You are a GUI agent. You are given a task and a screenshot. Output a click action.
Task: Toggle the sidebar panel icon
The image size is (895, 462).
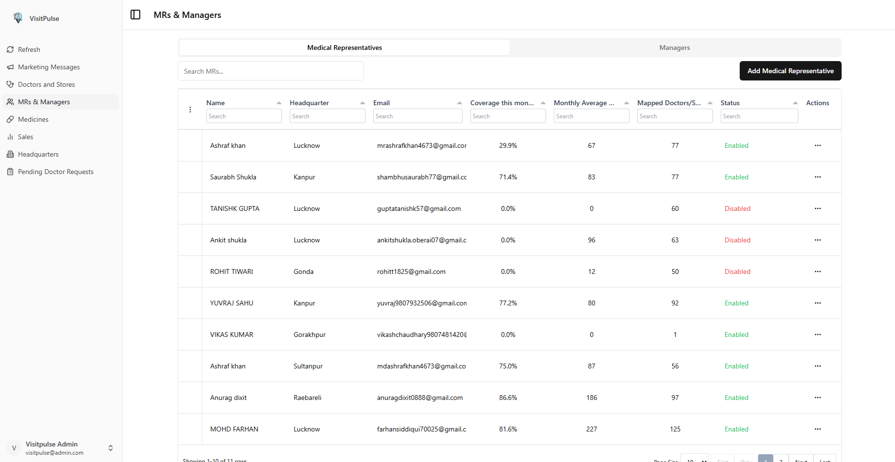[135, 15]
